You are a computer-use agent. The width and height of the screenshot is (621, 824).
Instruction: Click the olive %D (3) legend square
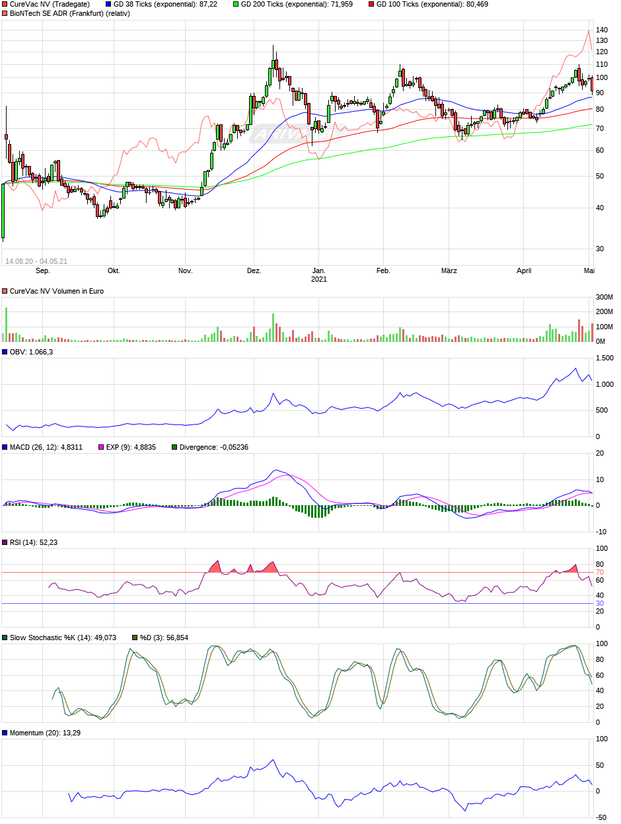pyautogui.click(x=134, y=638)
